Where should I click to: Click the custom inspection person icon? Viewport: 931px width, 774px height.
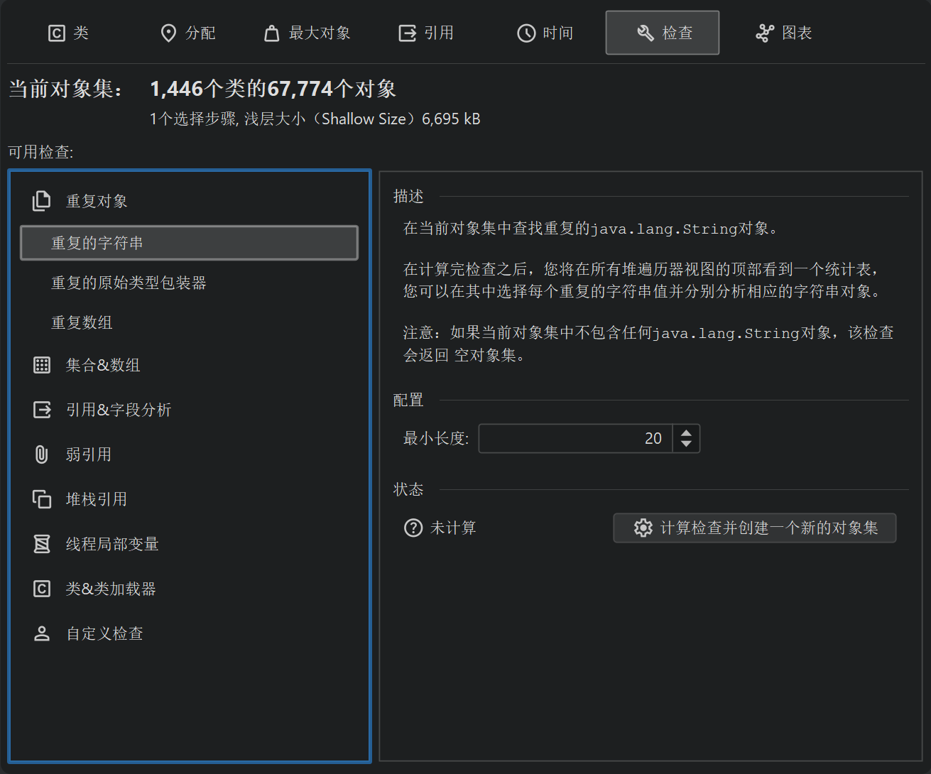click(x=42, y=633)
